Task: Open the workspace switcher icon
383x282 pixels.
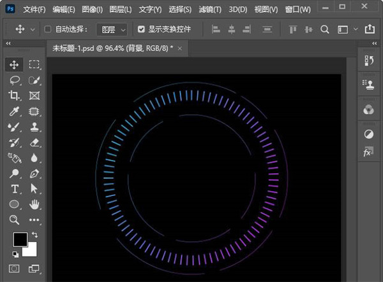Action: pyautogui.click(x=343, y=30)
